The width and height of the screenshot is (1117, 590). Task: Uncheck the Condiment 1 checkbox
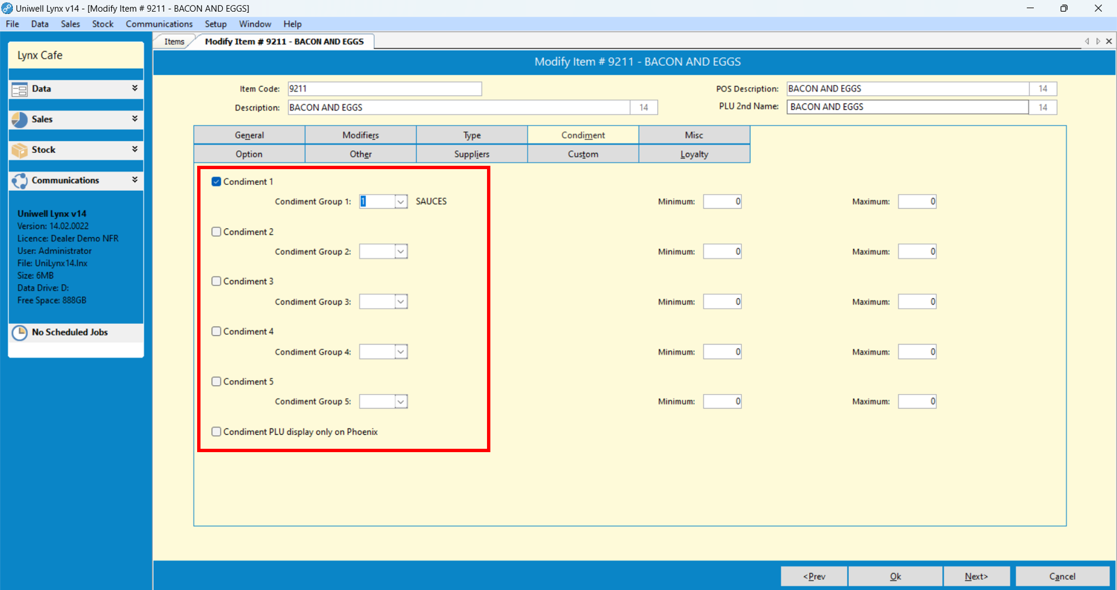coord(216,181)
